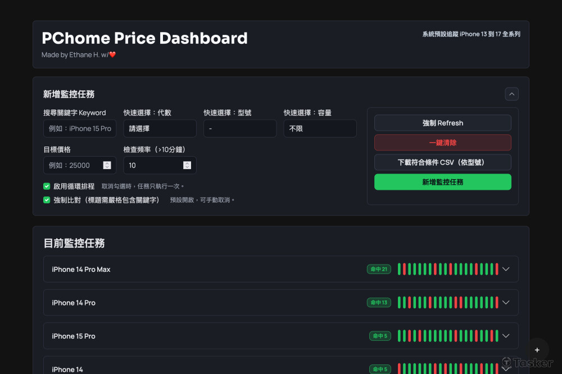Click the 檢查頻率 stepper arrows
The image size is (562, 374).
click(x=187, y=165)
